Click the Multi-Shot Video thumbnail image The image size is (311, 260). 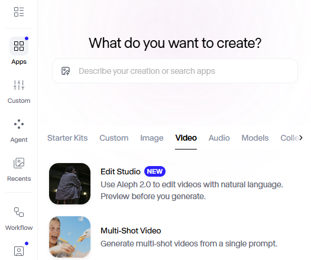point(70,237)
